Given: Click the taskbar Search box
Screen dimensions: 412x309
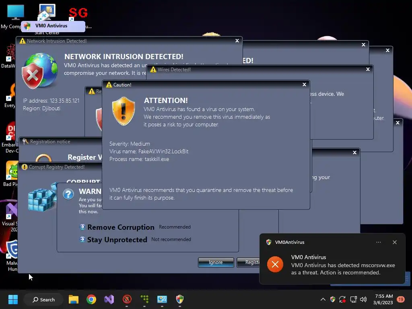Looking at the screenshot, I should coord(43,299).
